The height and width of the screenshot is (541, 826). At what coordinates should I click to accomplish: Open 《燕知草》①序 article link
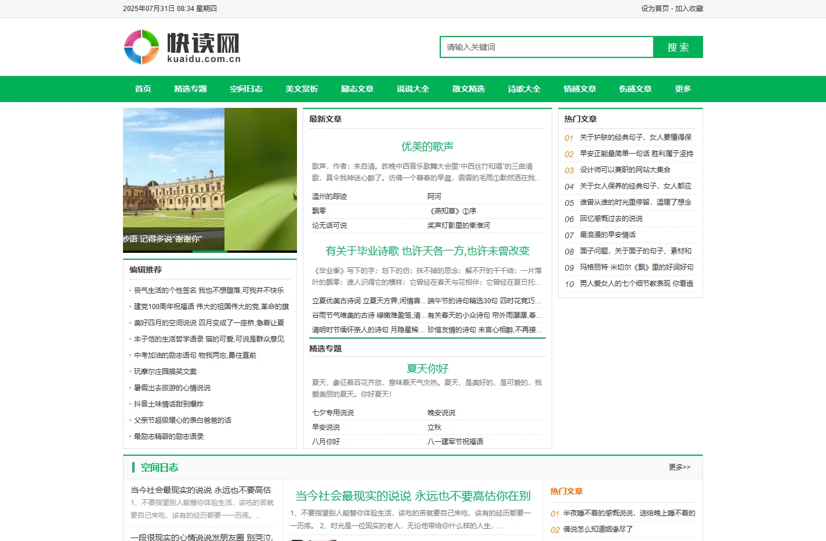click(452, 211)
